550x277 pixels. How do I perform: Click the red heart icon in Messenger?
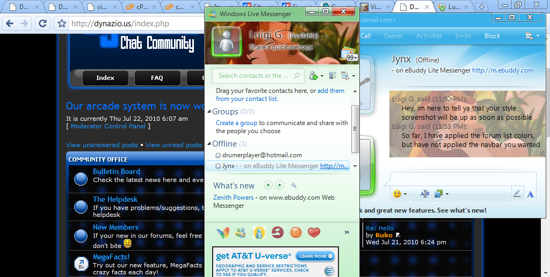pyautogui.click(x=314, y=232)
